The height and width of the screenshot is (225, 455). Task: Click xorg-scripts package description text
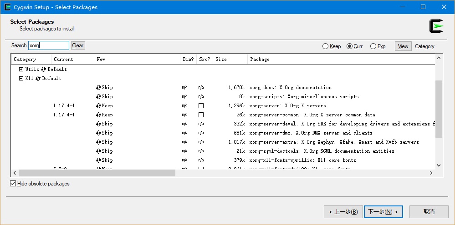[x=304, y=96]
